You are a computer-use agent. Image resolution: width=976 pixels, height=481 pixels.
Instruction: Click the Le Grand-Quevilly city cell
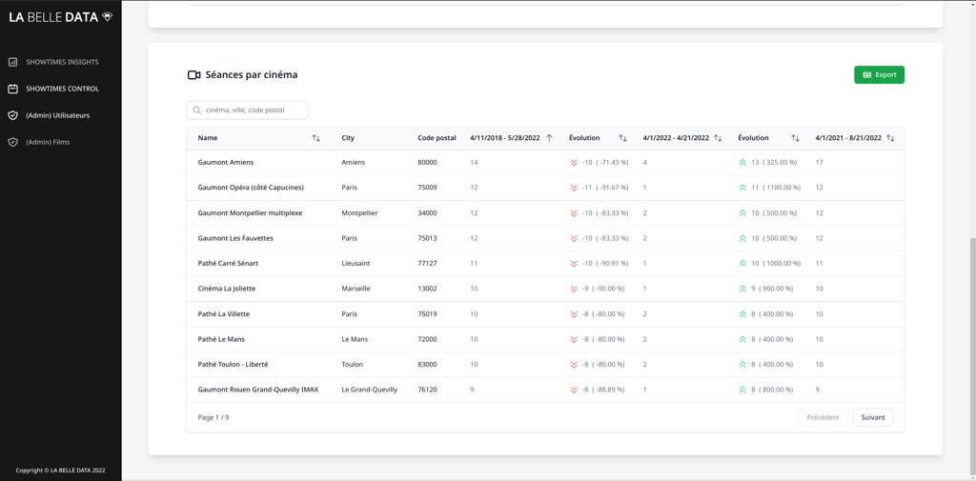click(x=369, y=390)
